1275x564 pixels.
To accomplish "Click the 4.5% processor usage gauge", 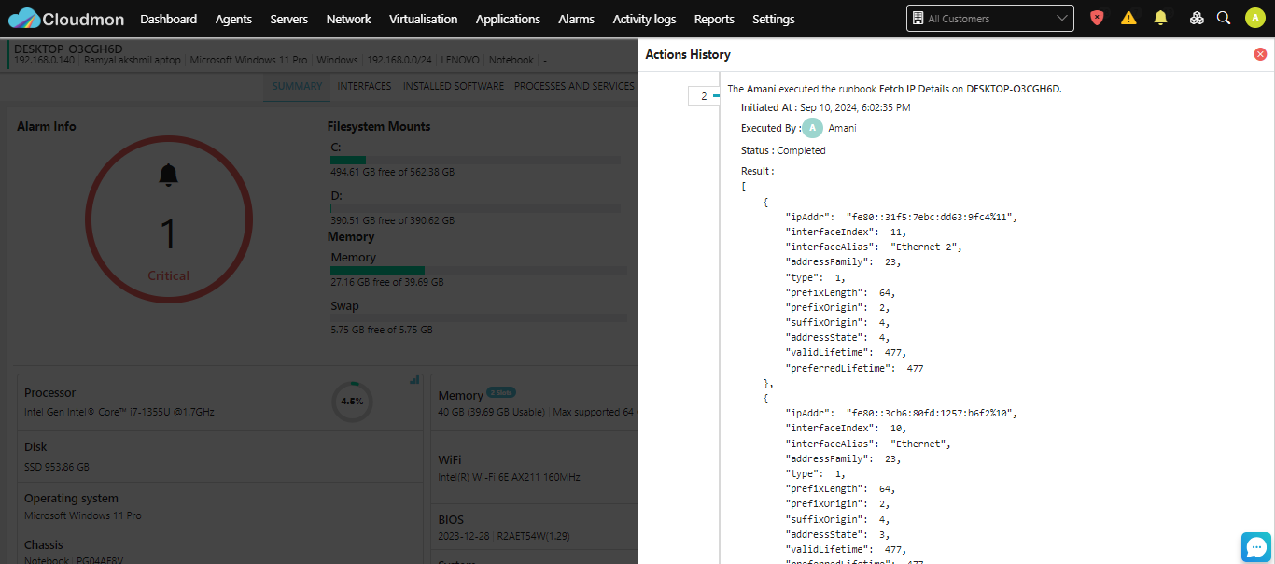I will coord(352,401).
